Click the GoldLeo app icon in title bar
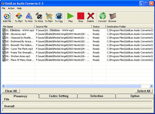Screen dimensions: 155x114 [3, 3]
